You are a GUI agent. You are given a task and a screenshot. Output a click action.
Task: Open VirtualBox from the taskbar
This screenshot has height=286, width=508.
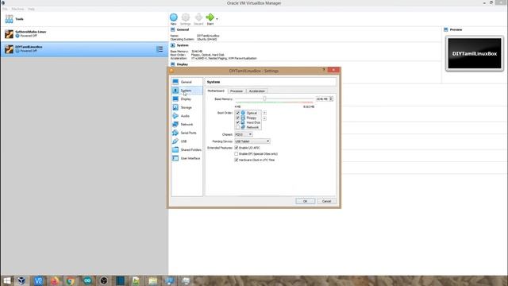click(21, 280)
